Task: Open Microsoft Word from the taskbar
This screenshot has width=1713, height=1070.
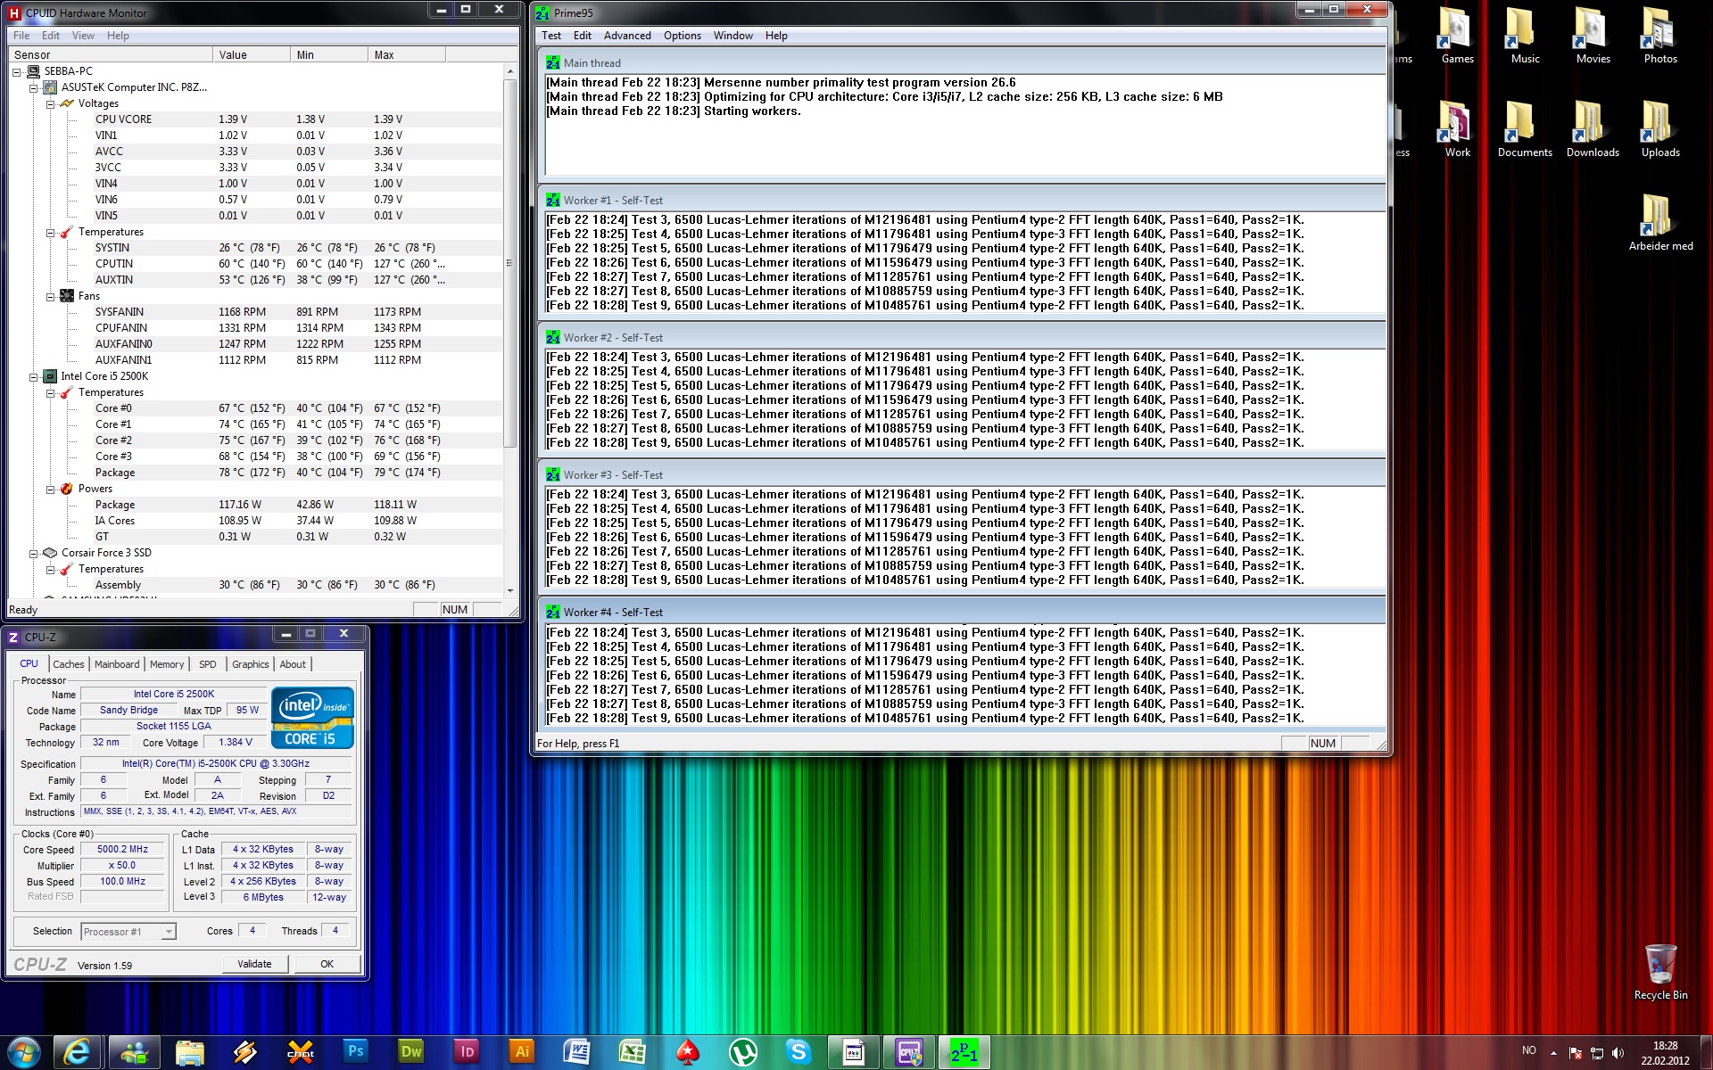Action: [x=577, y=1052]
